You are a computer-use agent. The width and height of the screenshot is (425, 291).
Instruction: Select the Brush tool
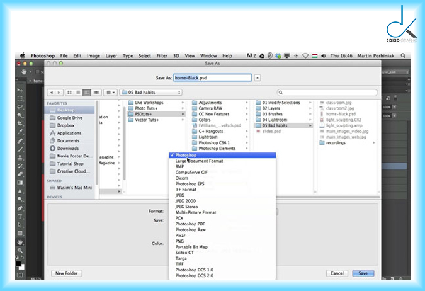(x=20, y=149)
